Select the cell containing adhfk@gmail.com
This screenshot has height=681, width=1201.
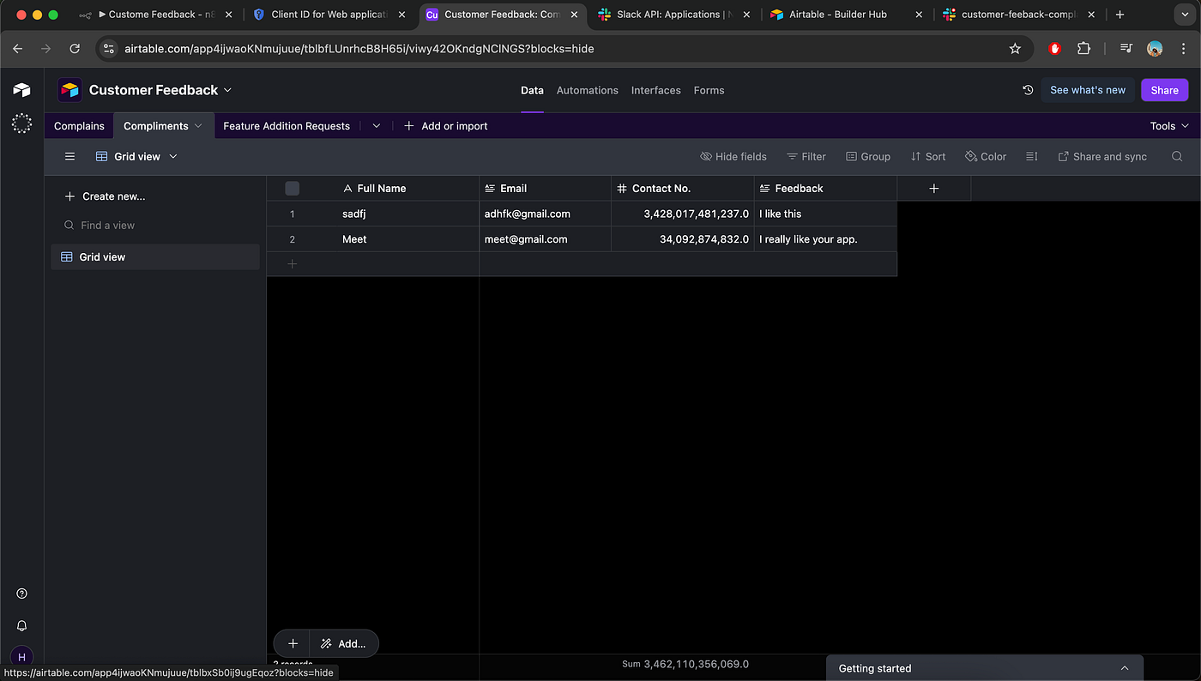click(546, 214)
